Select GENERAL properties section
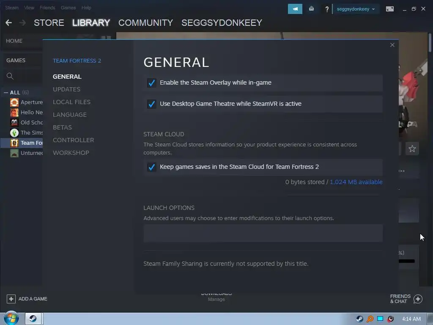Image resolution: width=433 pixels, height=325 pixels. [x=67, y=77]
